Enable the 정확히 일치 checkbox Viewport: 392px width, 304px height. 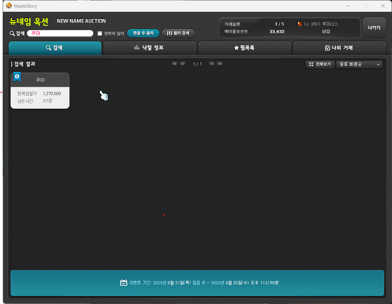(100, 33)
